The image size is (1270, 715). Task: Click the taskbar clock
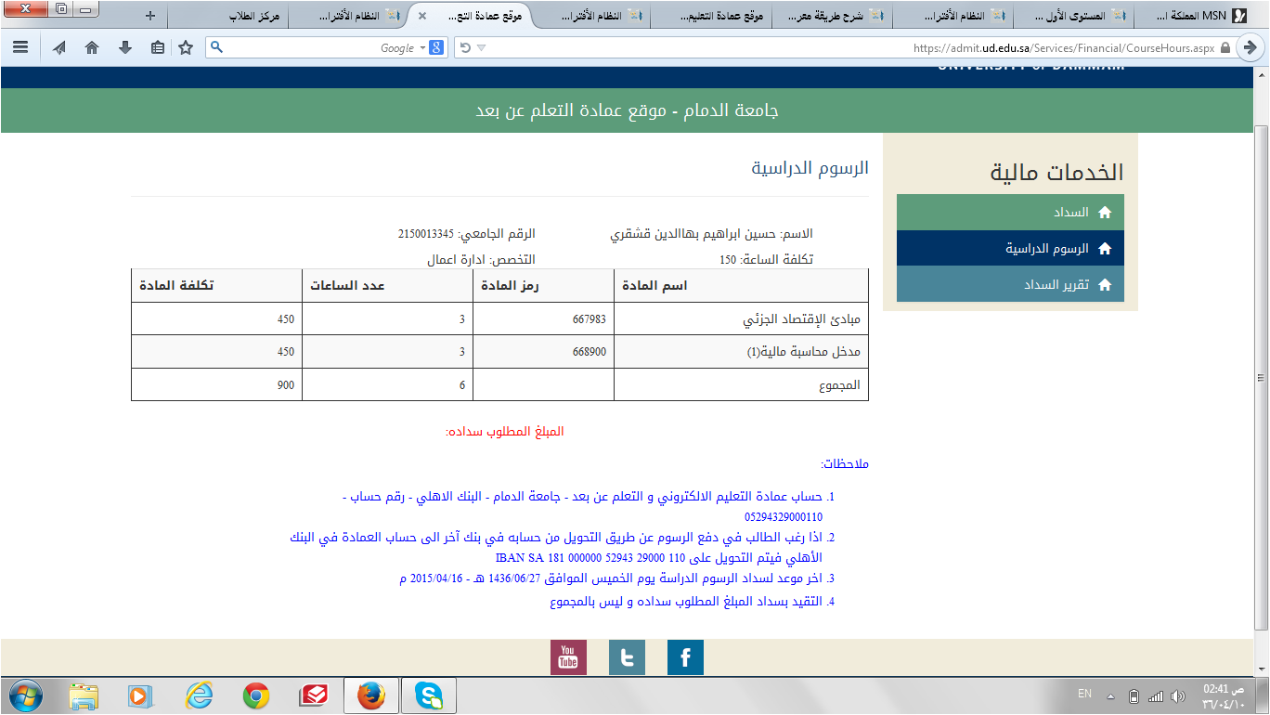click(1222, 695)
